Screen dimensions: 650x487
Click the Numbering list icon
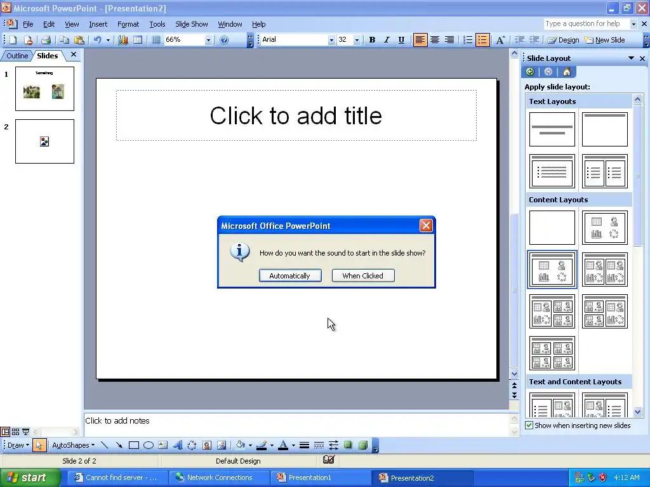tap(468, 40)
